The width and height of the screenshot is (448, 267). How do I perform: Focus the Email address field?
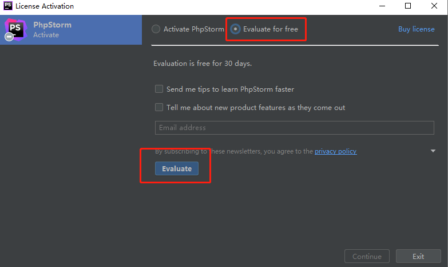(x=294, y=128)
